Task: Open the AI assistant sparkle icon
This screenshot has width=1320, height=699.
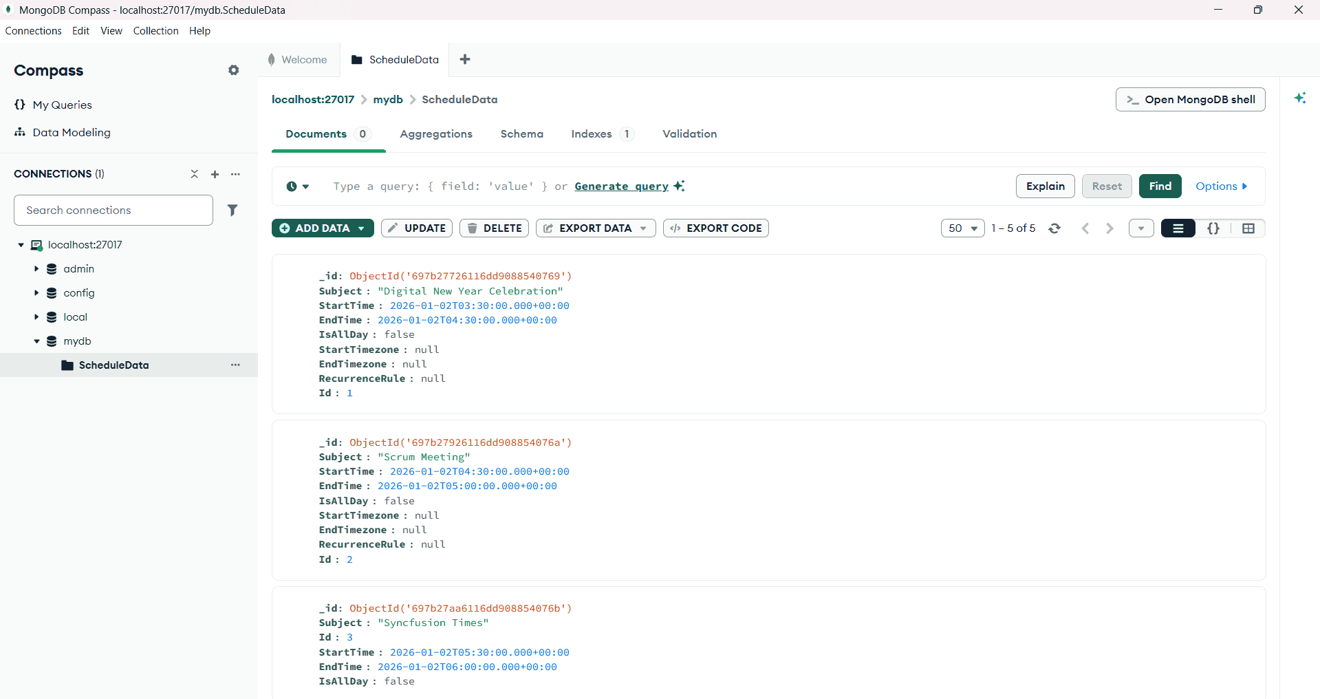Action: tap(1301, 98)
